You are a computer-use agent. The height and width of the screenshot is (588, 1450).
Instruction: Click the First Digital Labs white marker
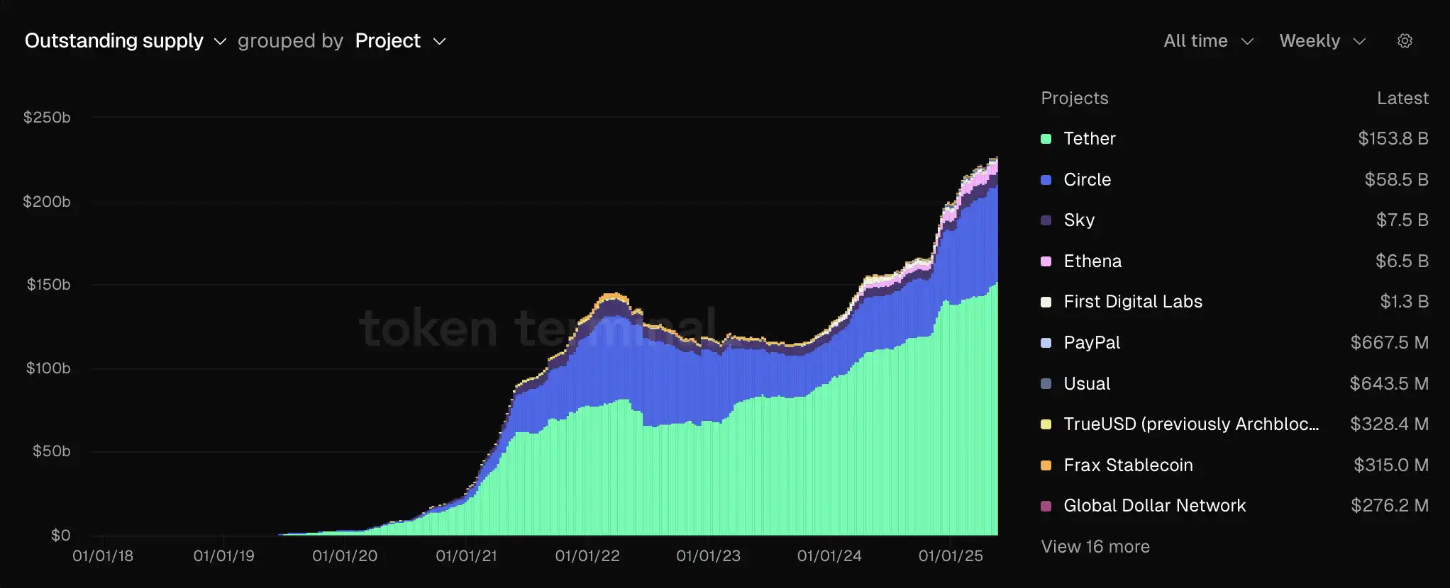(x=1046, y=302)
